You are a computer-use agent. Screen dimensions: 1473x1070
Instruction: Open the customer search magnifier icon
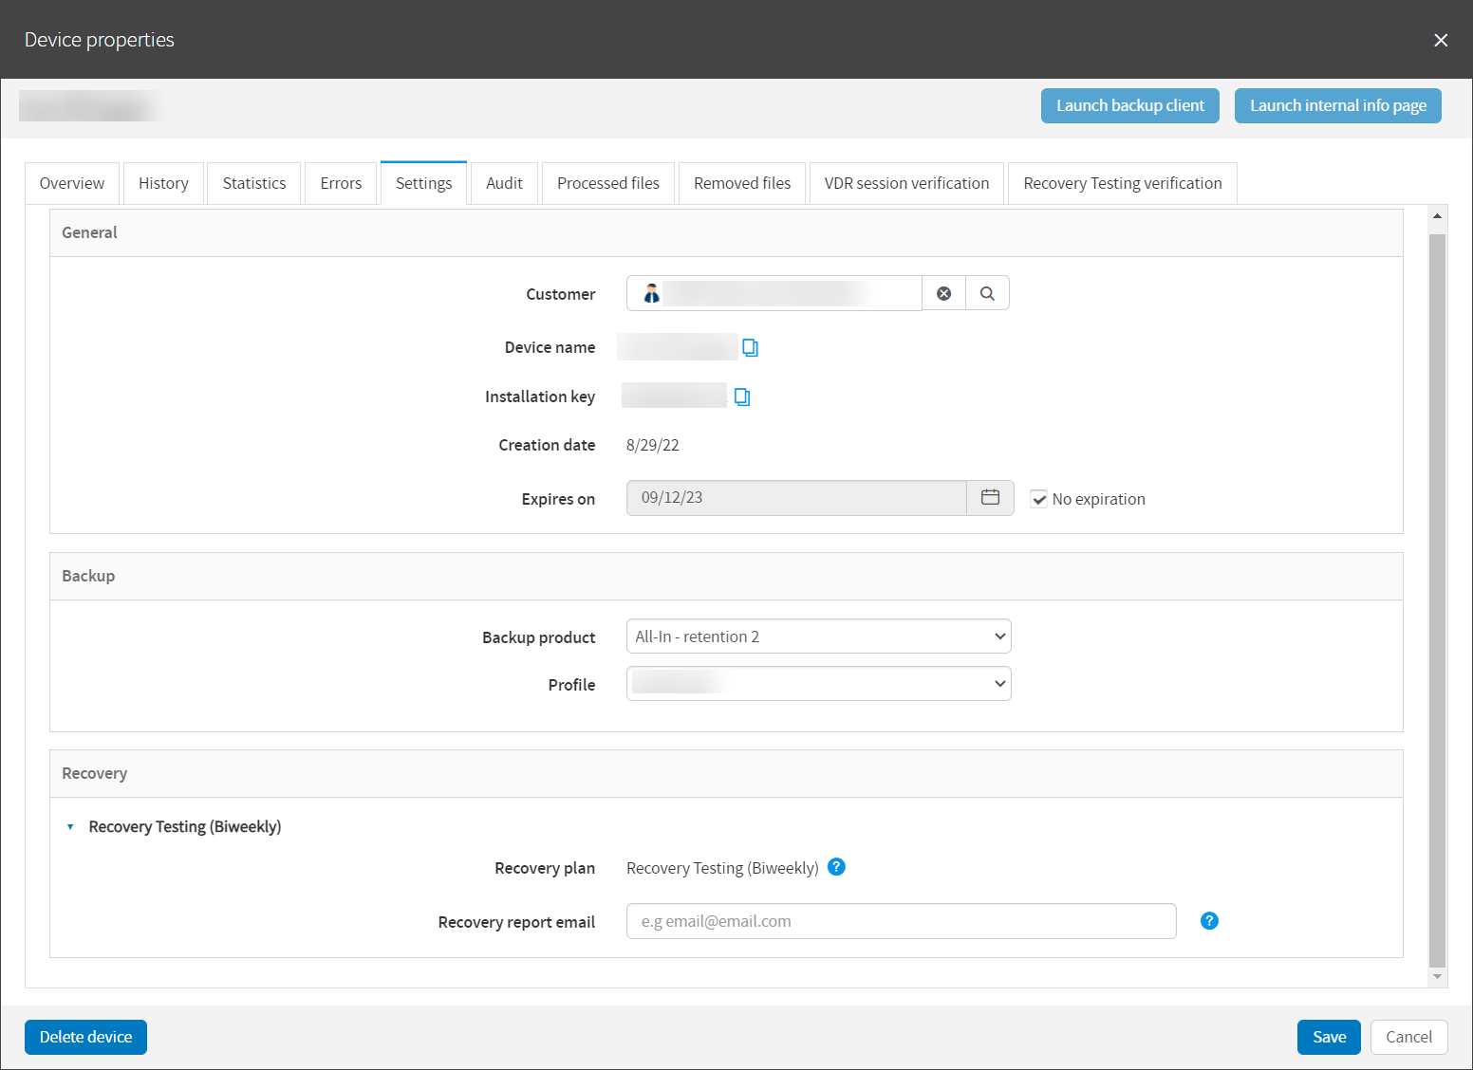pos(987,293)
